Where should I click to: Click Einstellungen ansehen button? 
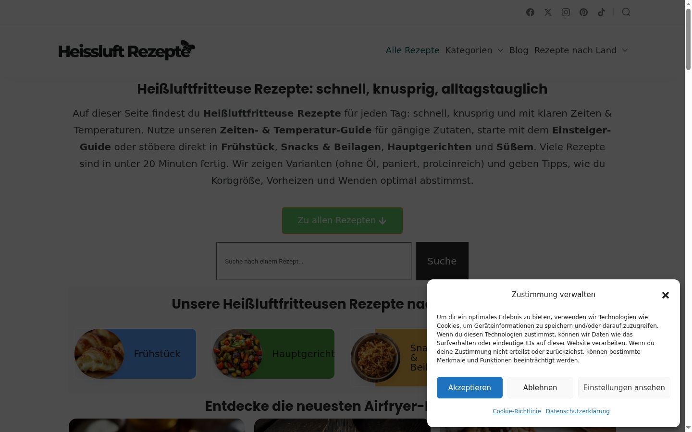[x=624, y=387]
